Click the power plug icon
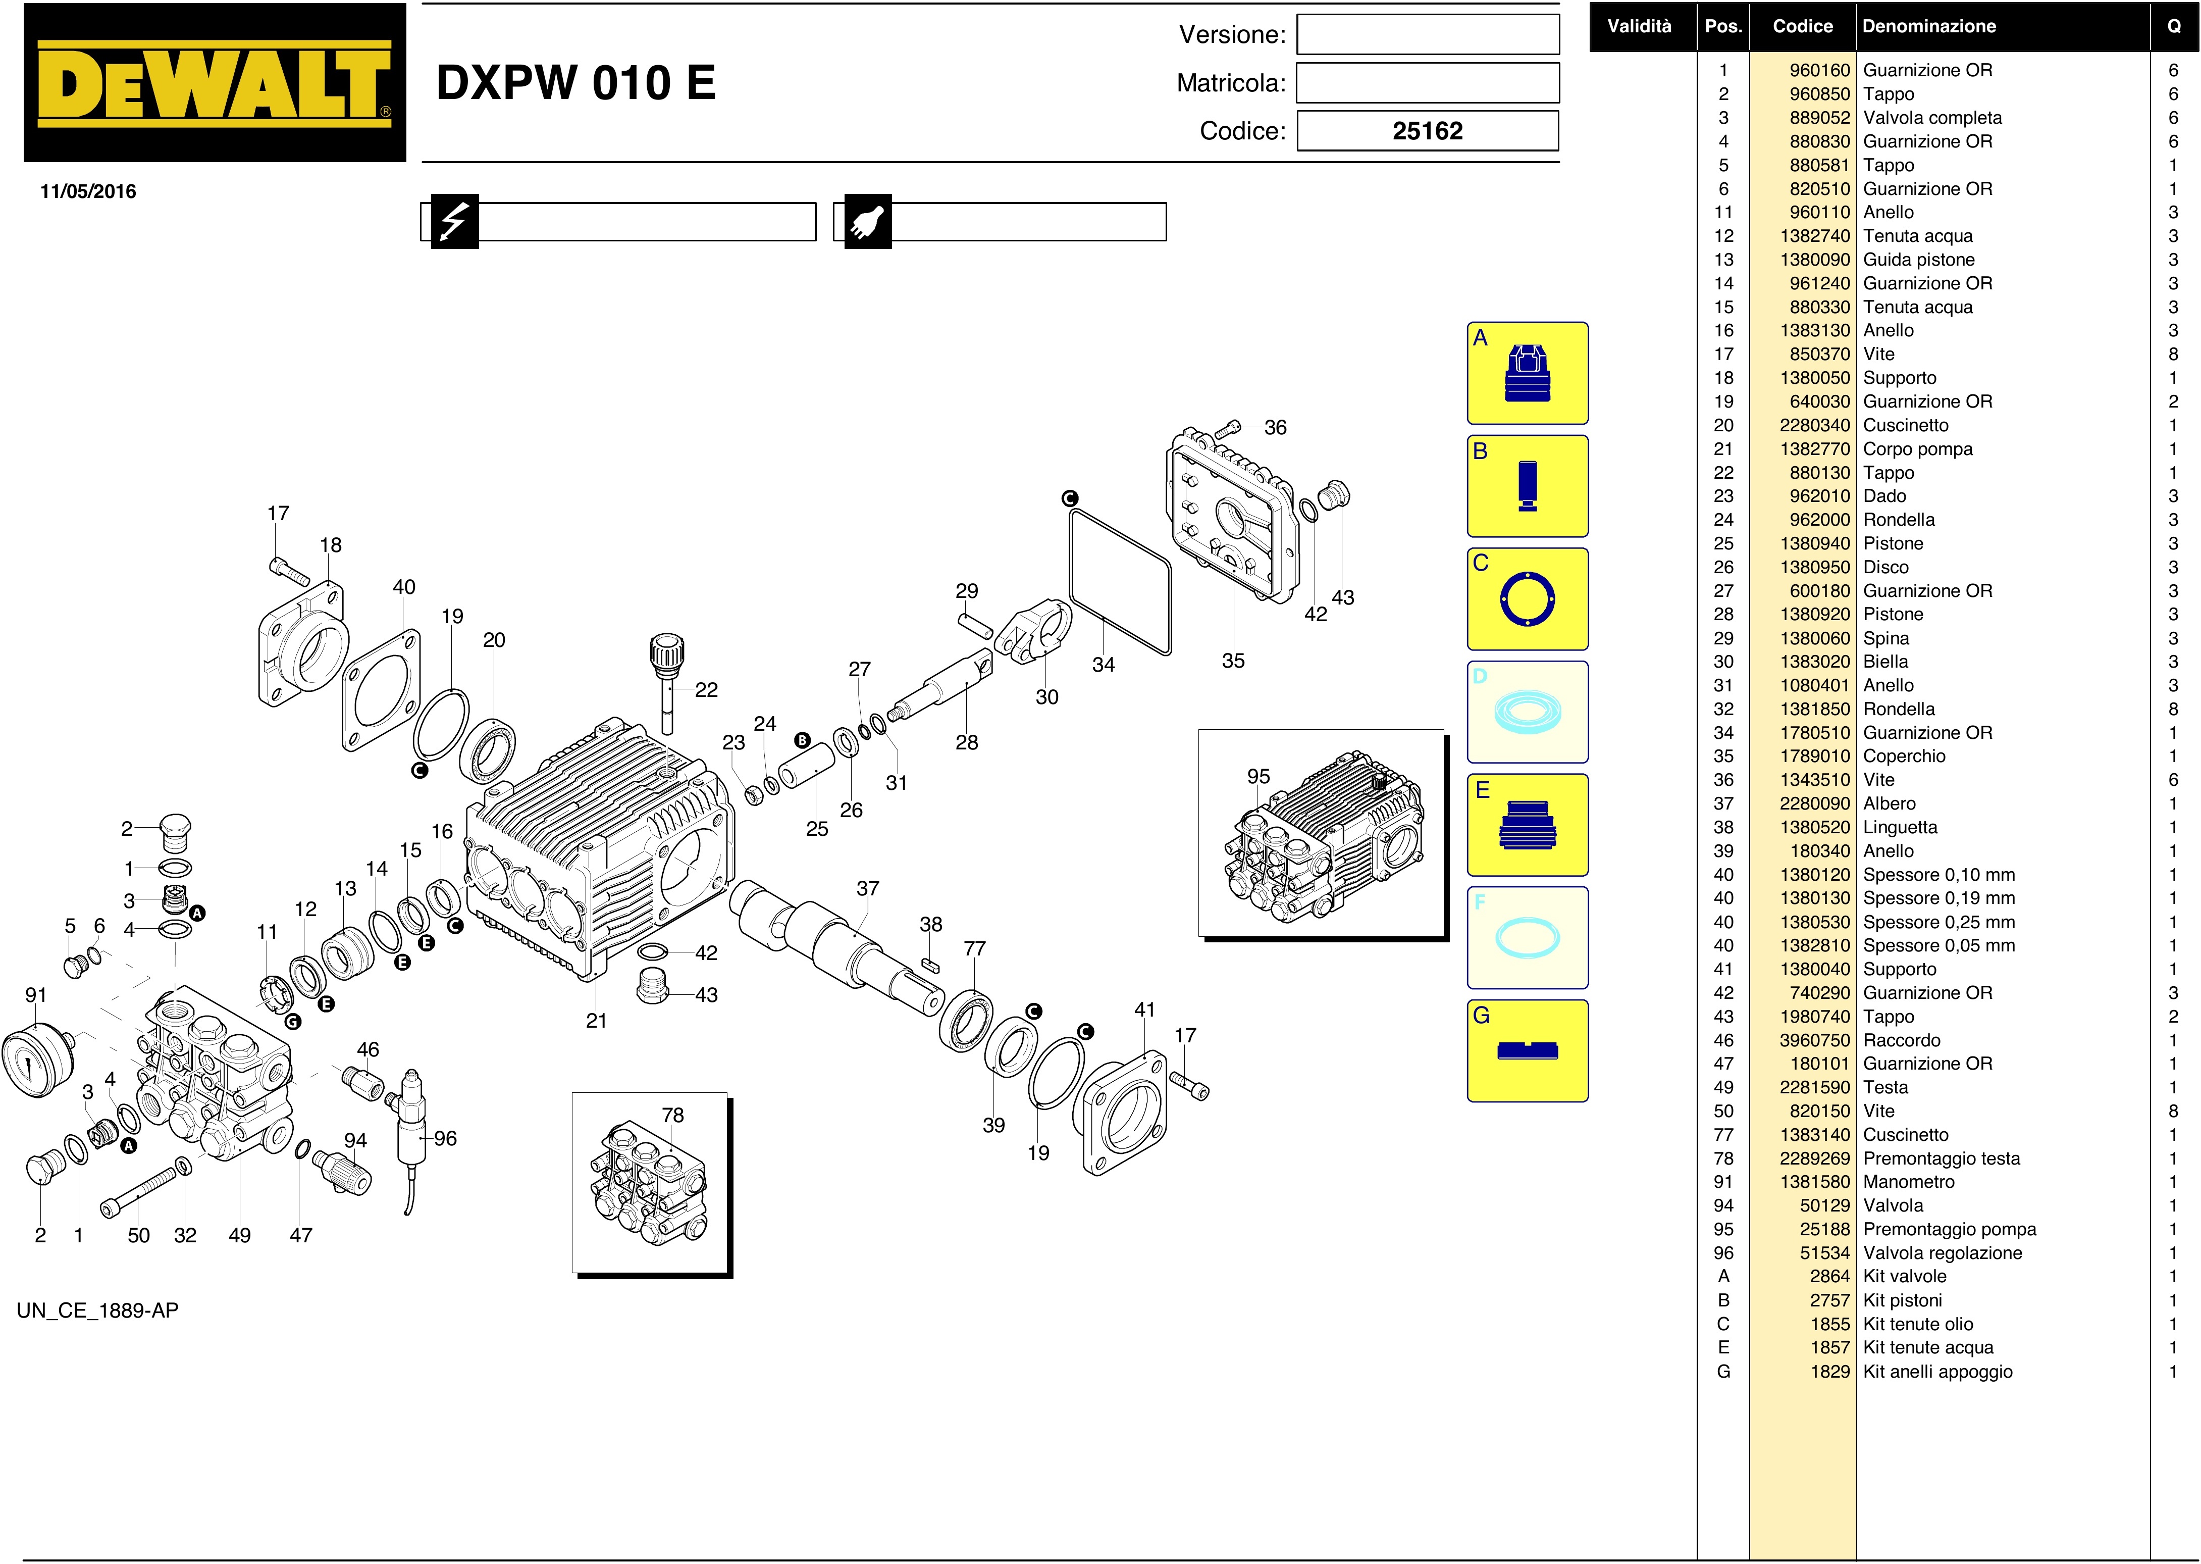2201x1564 pixels. 867,223
